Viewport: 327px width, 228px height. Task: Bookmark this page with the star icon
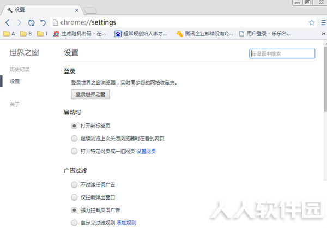coord(312,22)
